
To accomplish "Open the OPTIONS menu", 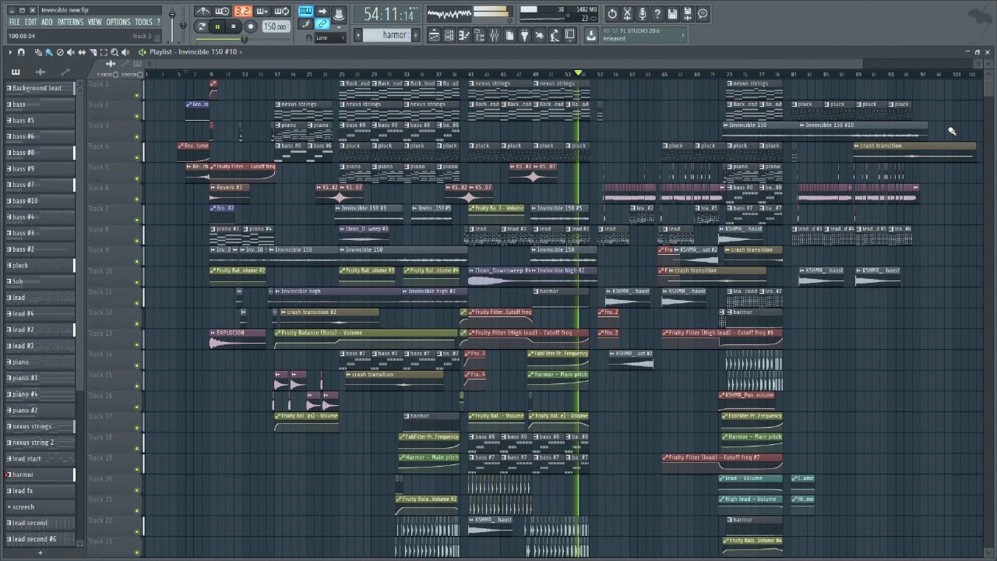I will [118, 22].
